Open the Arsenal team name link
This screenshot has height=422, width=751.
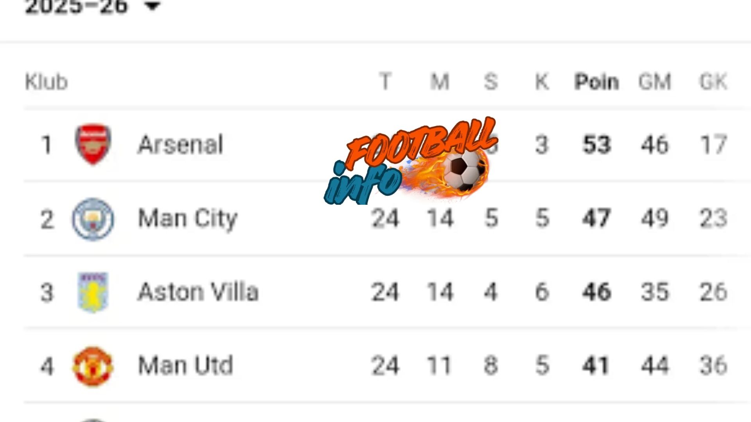coord(180,145)
